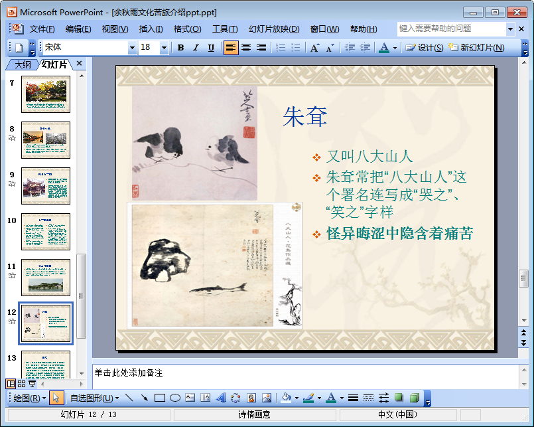This screenshot has height=427, width=534.
Task: Select slide 8 thumbnail
Action: coord(46,140)
